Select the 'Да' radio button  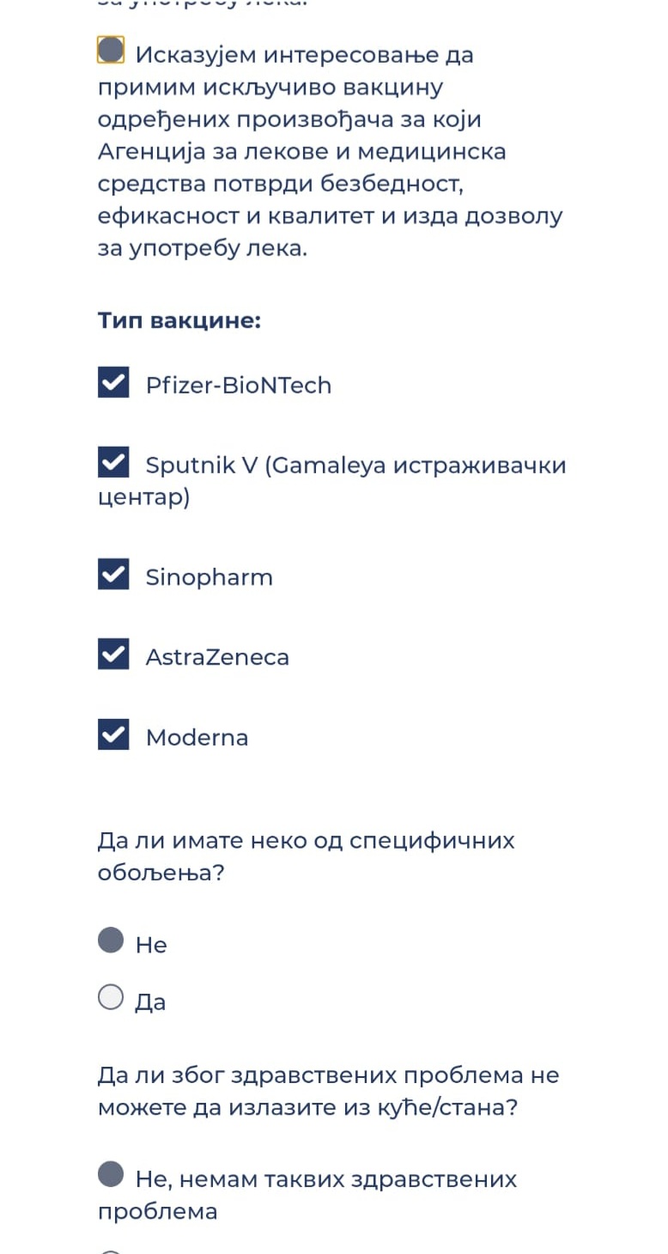pyautogui.click(x=111, y=997)
